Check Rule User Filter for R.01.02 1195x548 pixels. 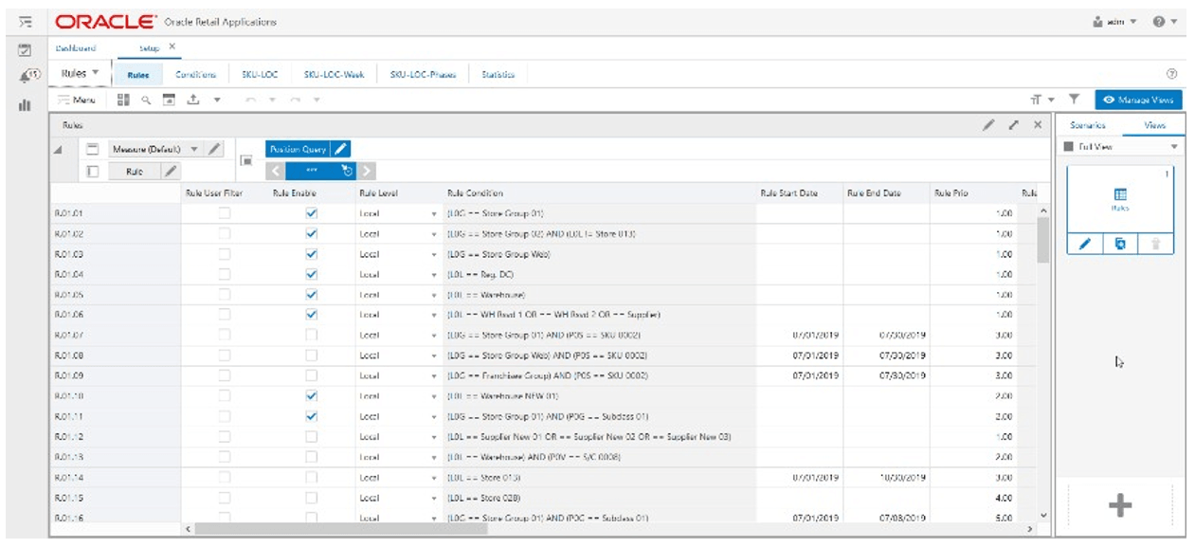click(x=225, y=233)
